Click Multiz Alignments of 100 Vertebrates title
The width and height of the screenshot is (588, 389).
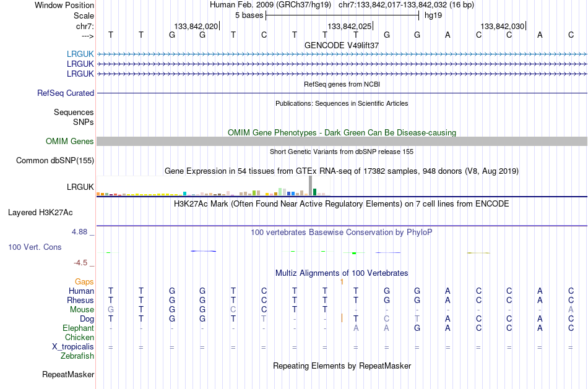coord(342,273)
